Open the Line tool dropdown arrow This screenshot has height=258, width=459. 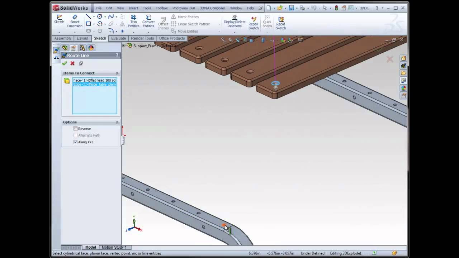pos(94,17)
